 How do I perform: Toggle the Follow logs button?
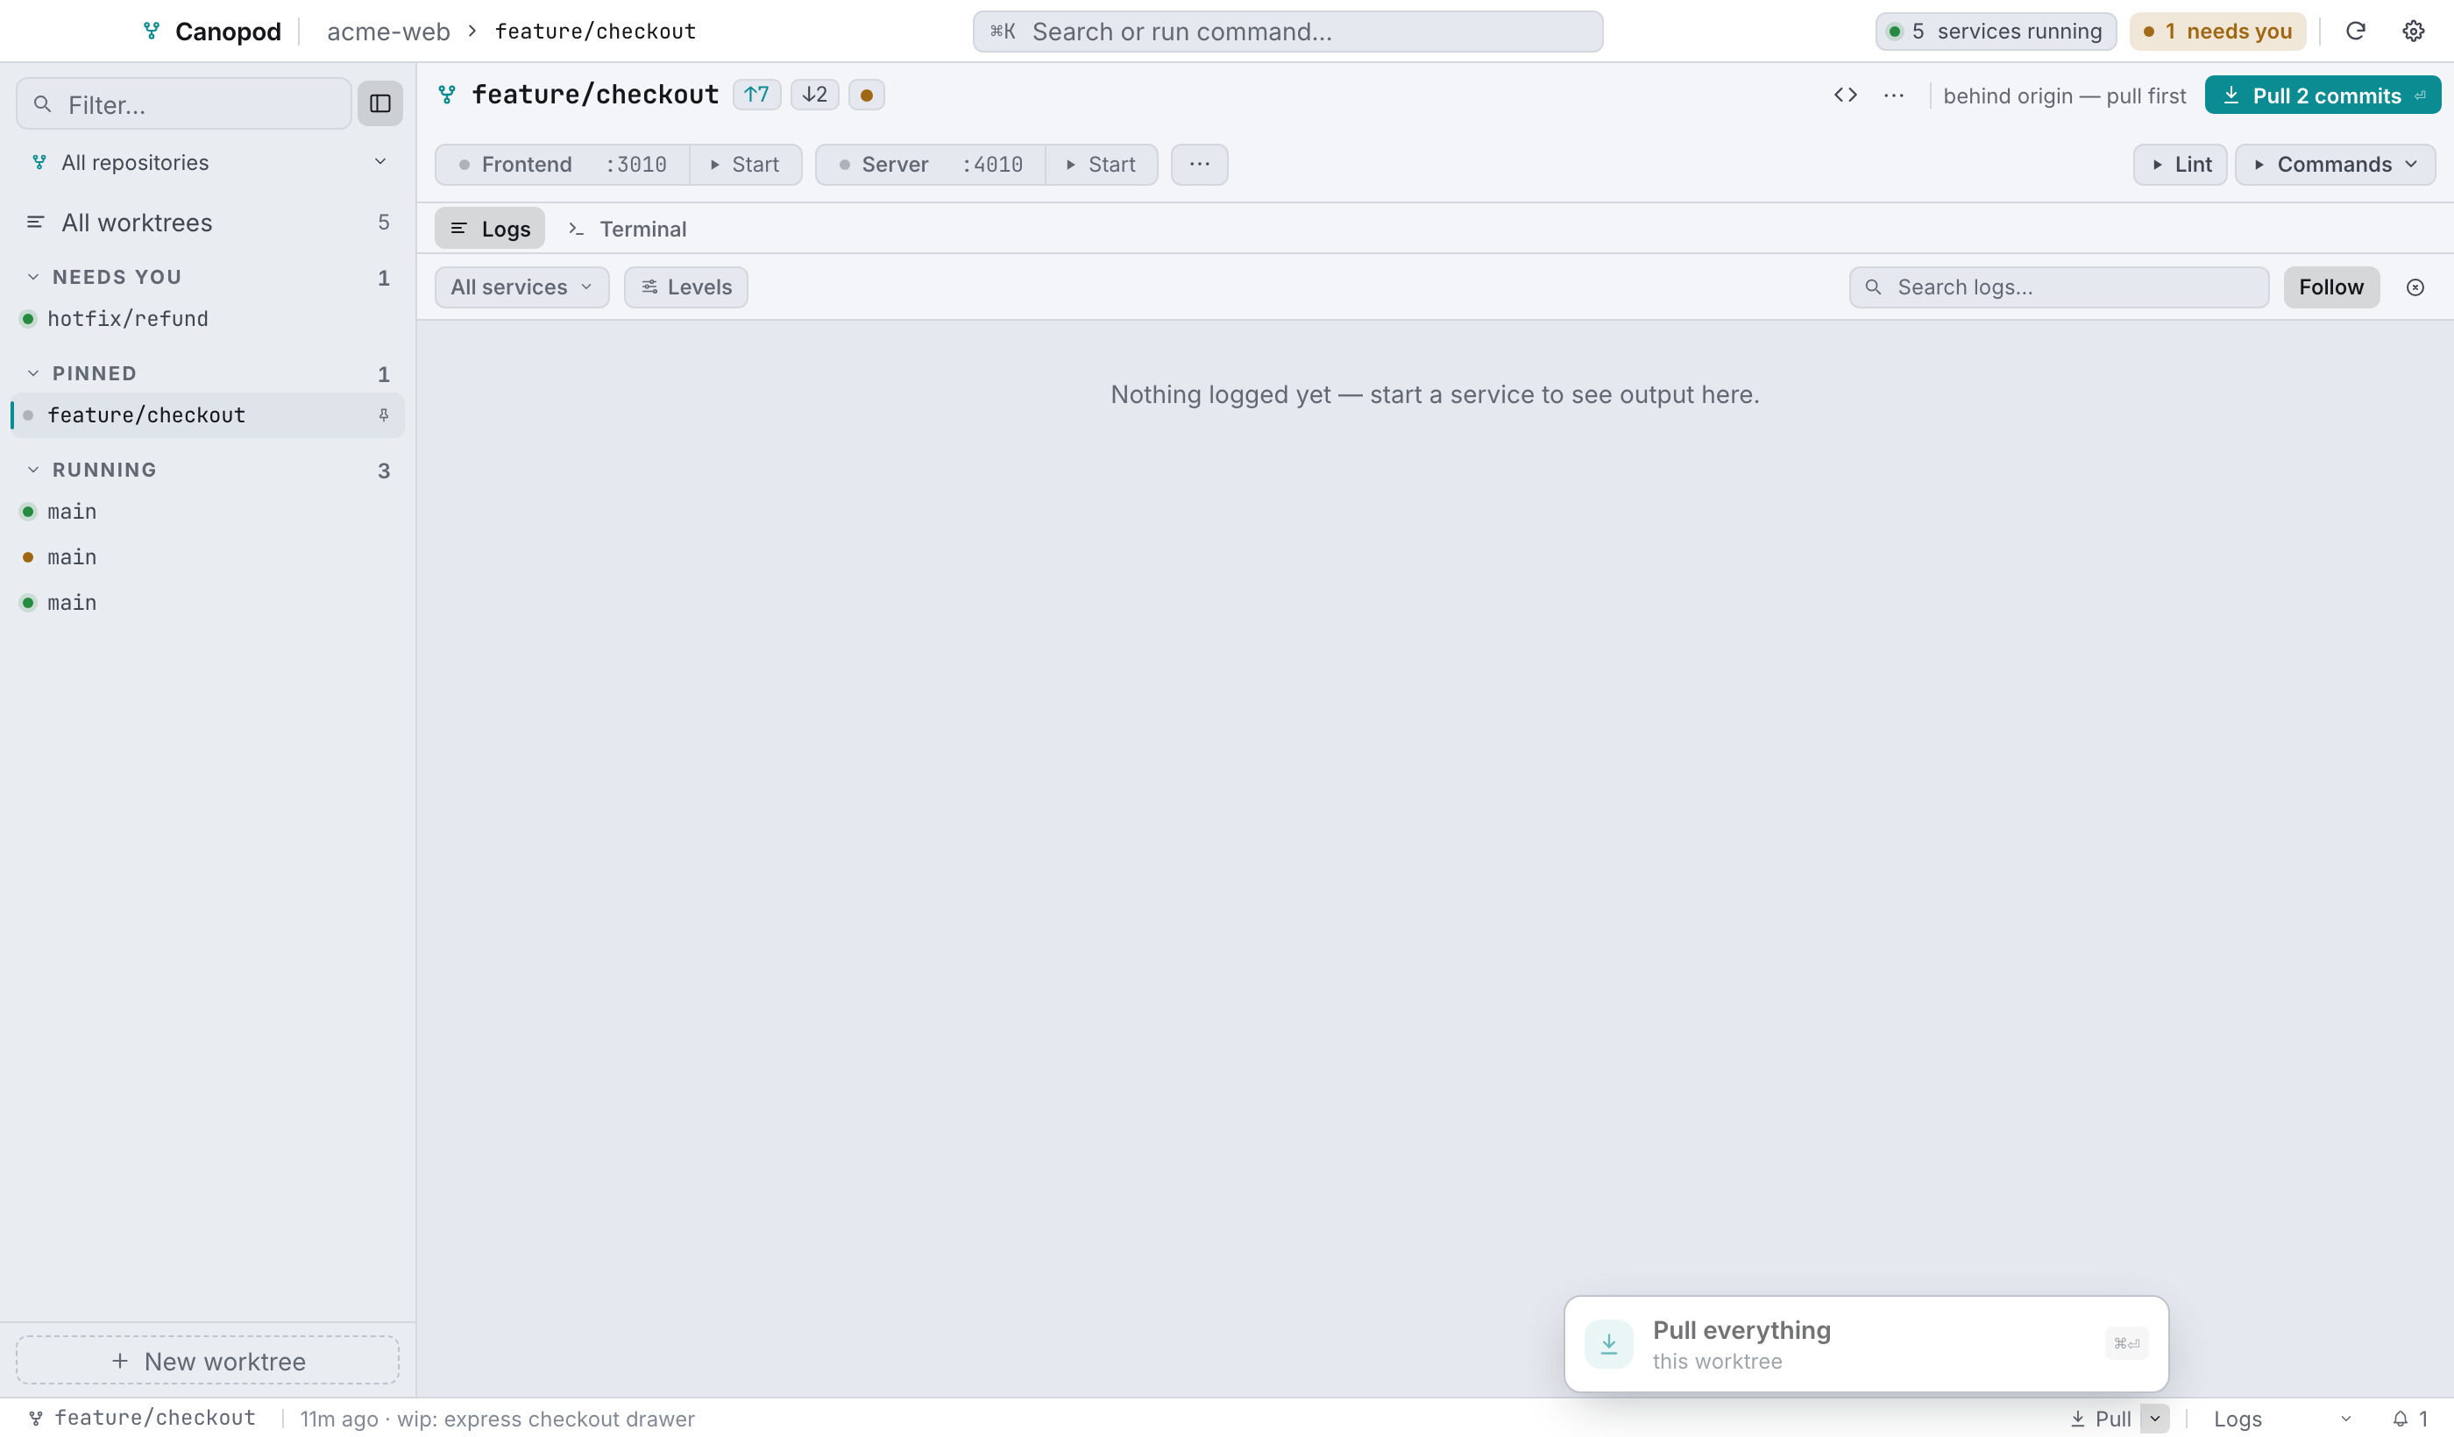point(2330,287)
